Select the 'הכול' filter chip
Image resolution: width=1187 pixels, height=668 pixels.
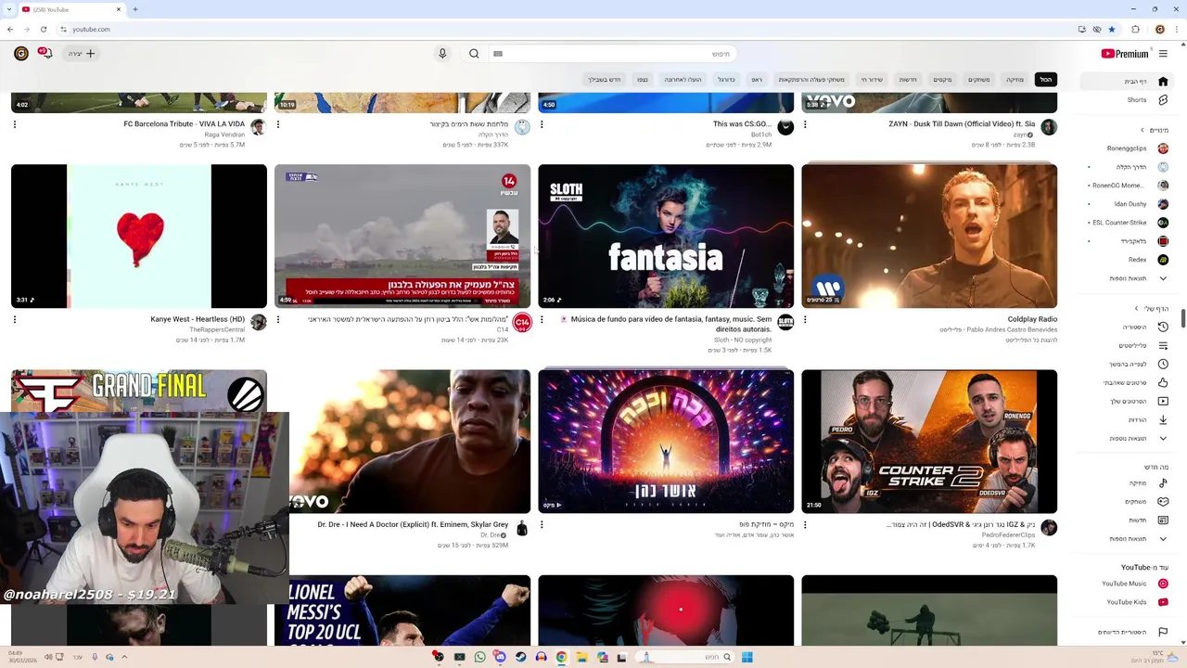(1045, 80)
